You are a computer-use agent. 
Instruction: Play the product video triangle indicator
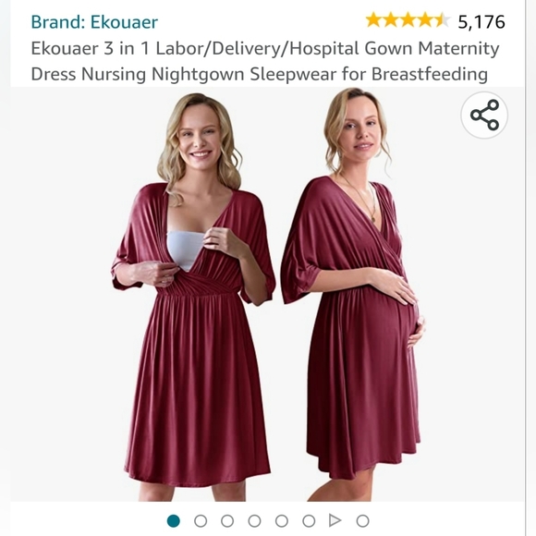tap(335, 520)
